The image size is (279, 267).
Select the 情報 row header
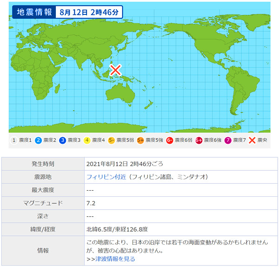click(43, 251)
